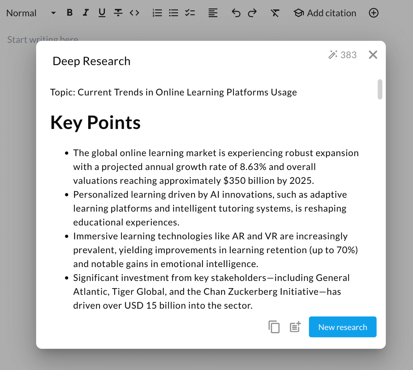Click Add citation button
Screen dimensions: 413x370
point(325,13)
